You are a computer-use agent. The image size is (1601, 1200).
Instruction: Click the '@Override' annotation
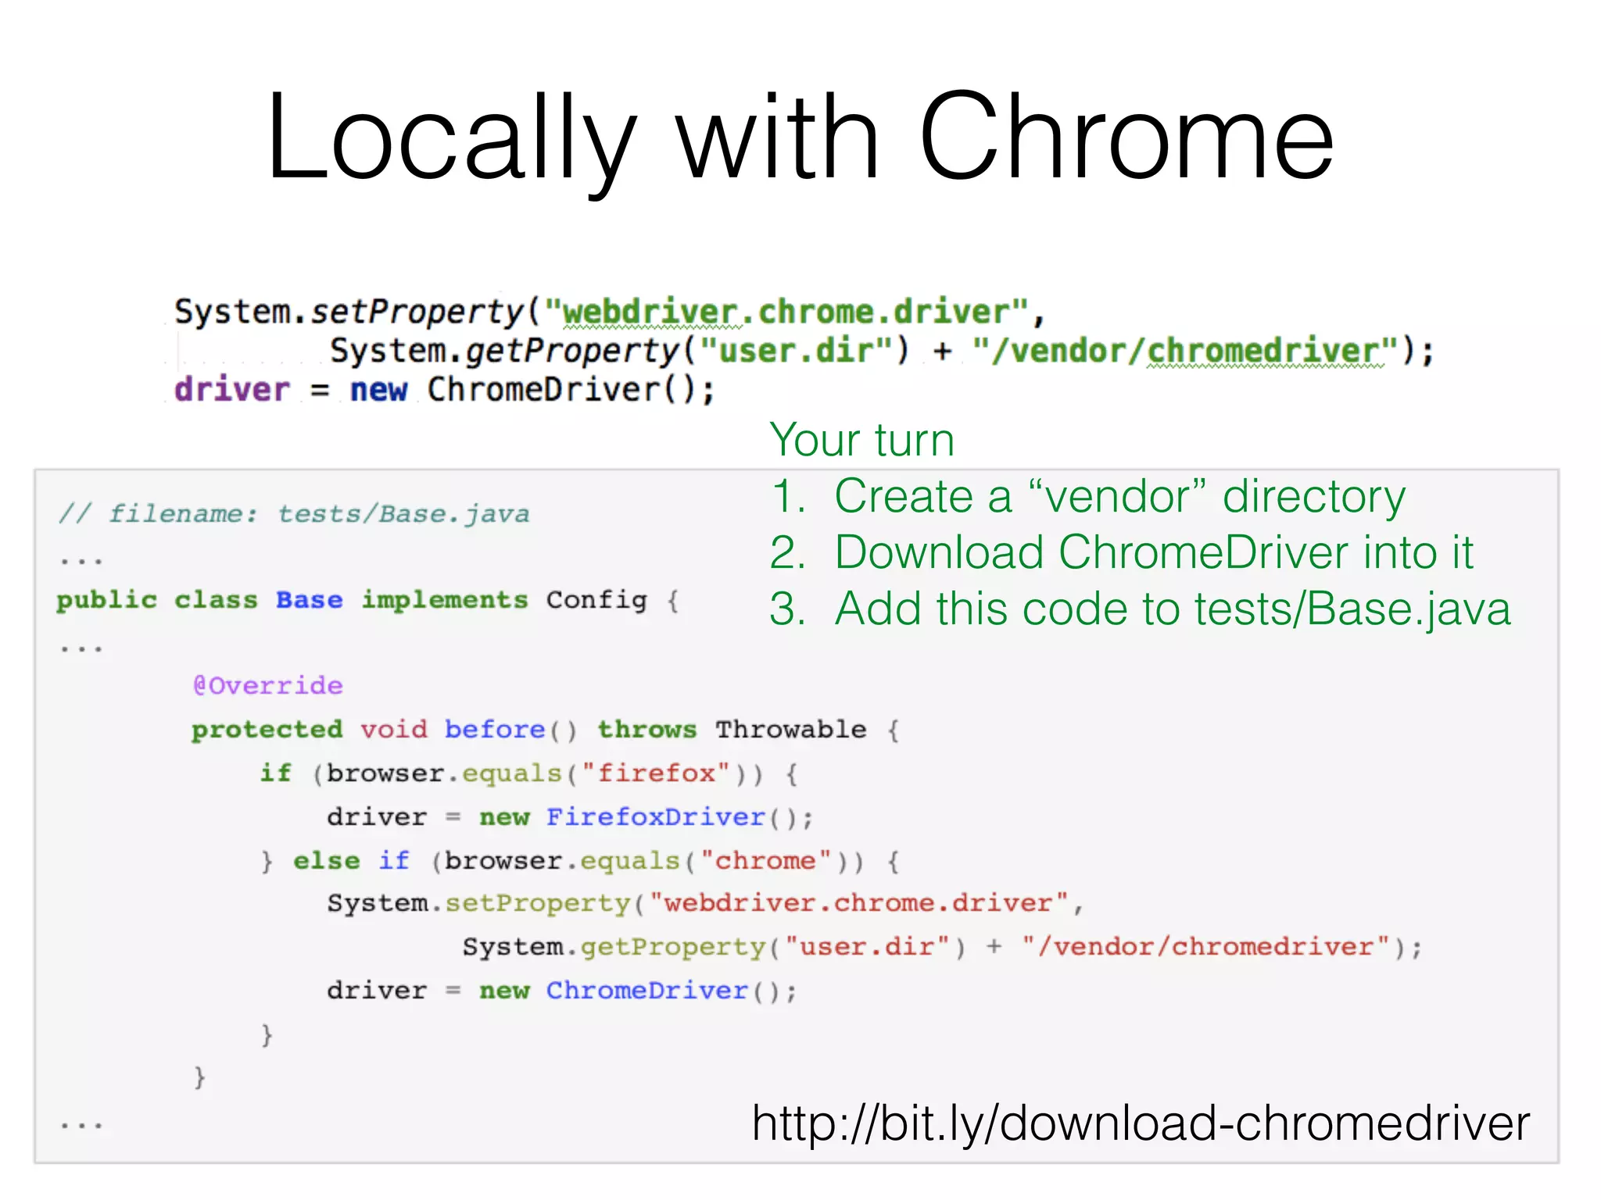pos(267,685)
